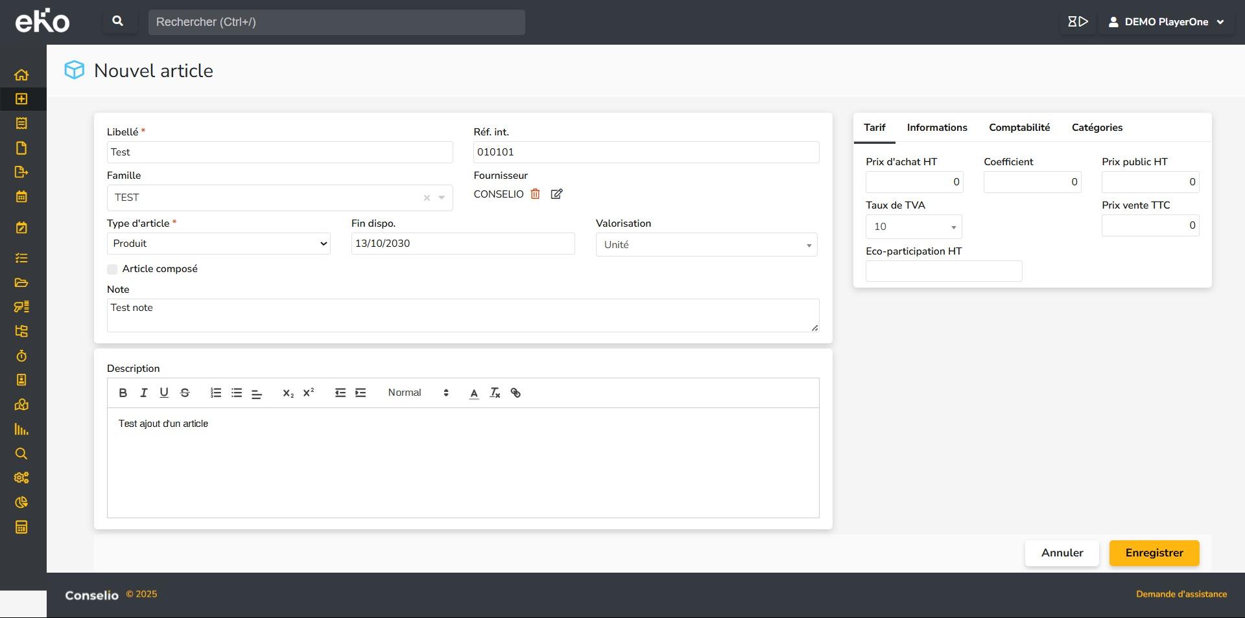Apply numbered list in description editor
This screenshot has width=1245, height=618.
(x=216, y=393)
